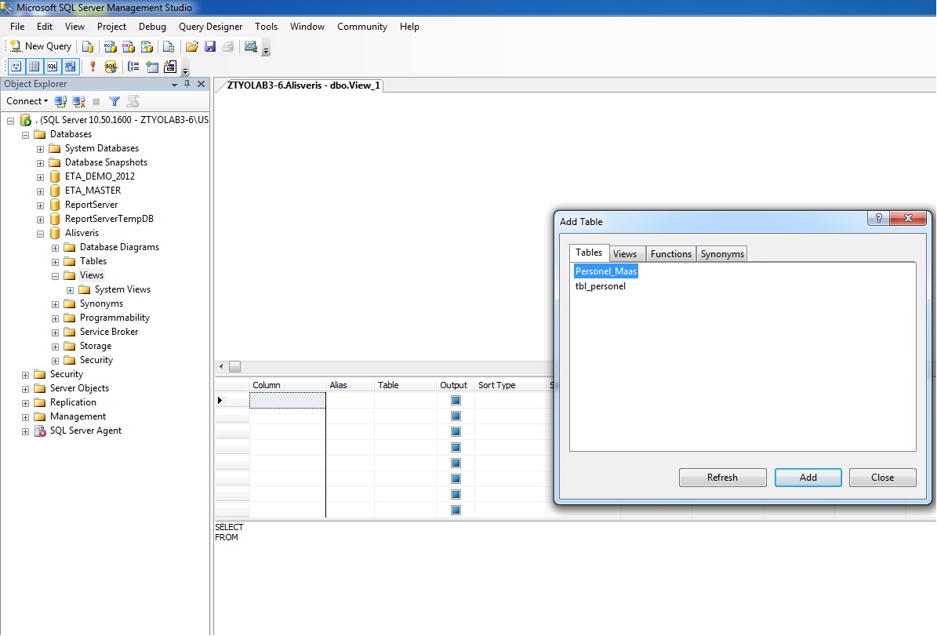
Task: Collapse the Views folder node
Action: [x=56, y=275]
